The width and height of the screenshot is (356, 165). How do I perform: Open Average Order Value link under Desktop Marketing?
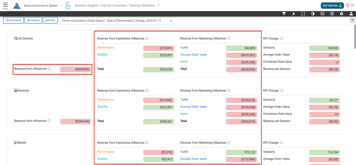click(193, 107)
